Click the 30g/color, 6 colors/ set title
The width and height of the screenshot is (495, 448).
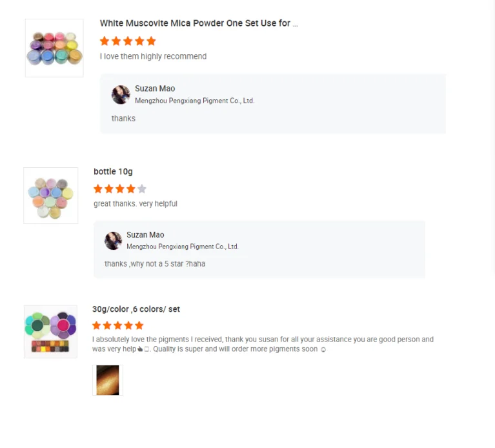pyautogui.click(x=136, y=309)
